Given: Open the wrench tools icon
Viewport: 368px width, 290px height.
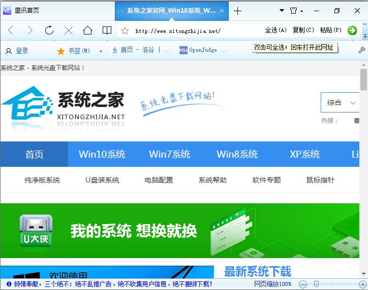Looking at the screenshot, I should point(362,50).
